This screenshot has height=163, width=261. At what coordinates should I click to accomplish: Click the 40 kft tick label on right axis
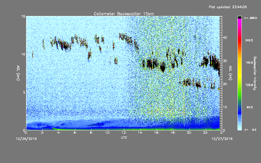(225, 37)
